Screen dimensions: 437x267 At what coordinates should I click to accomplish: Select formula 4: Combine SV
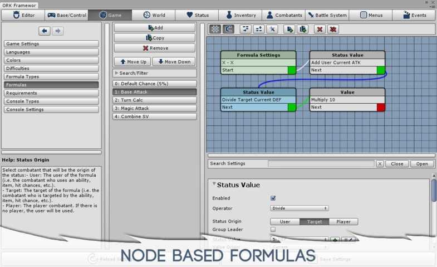(x=155, y=116)
